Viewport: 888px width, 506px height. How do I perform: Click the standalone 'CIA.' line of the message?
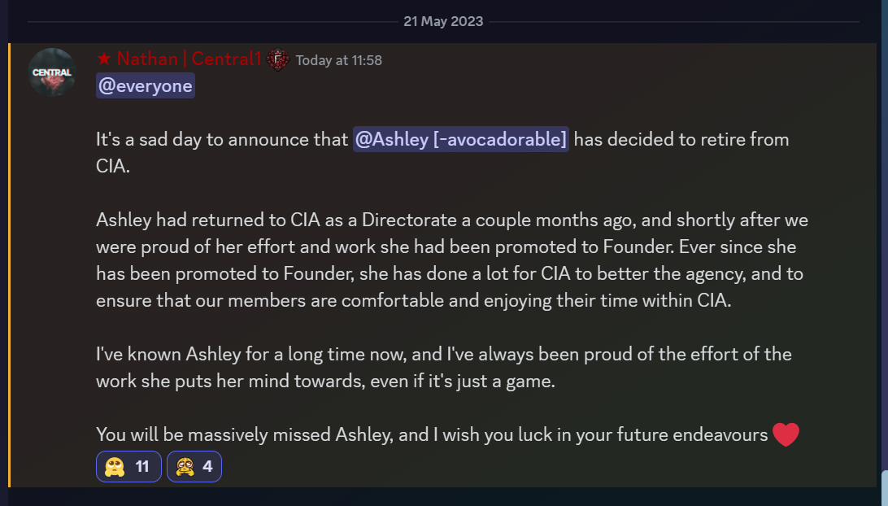(113, 166)
